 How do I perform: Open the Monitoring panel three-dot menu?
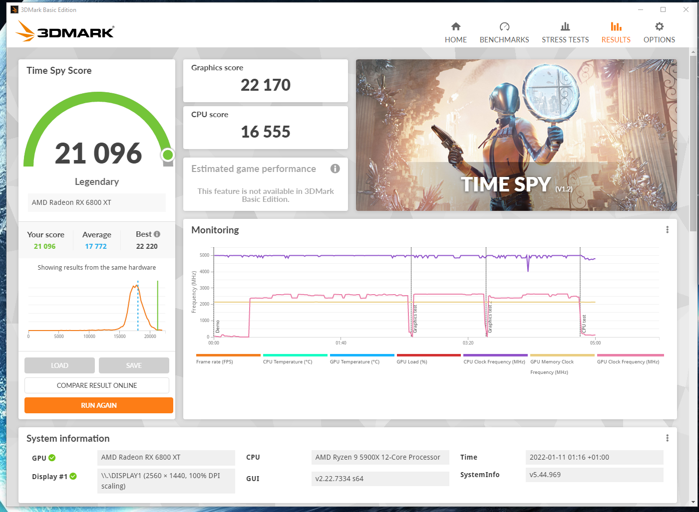[x=667, y=230]
